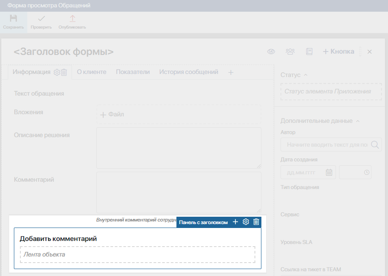Publish the form via Опубликовать
Screen dimensions: 388x276
[x=72, y=22]
